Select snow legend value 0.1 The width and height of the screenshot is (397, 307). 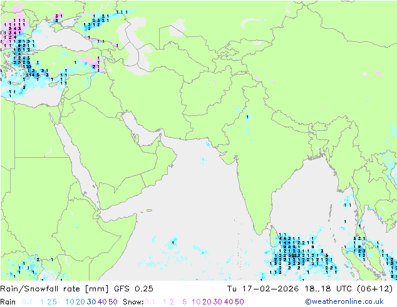tap(150, 302)
